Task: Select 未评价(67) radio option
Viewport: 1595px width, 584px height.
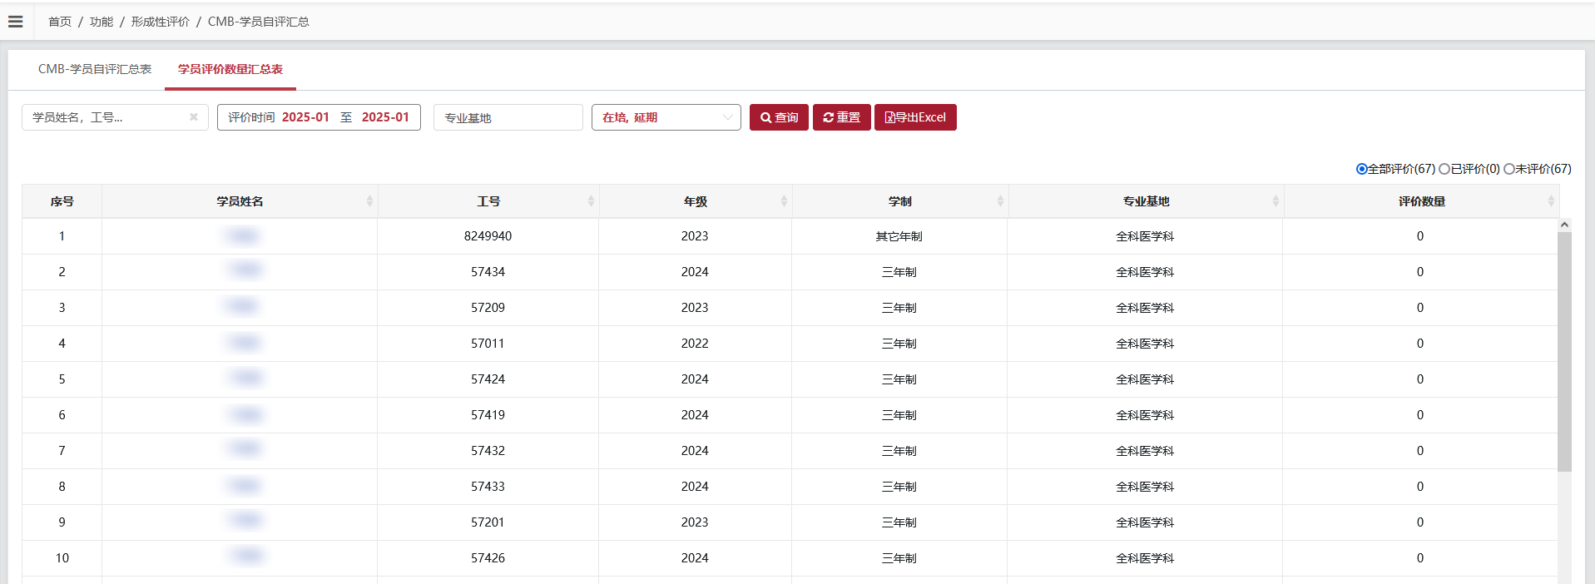Action: point(1509,169)
